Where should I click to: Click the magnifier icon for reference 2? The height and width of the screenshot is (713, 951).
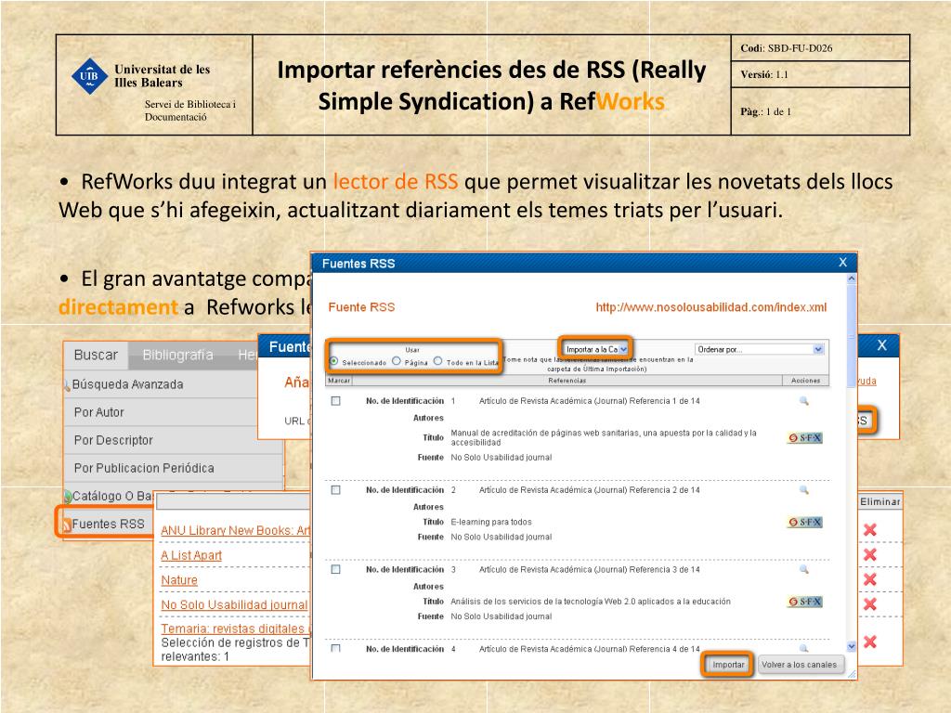pyautogui.click(x=803, y=490)
